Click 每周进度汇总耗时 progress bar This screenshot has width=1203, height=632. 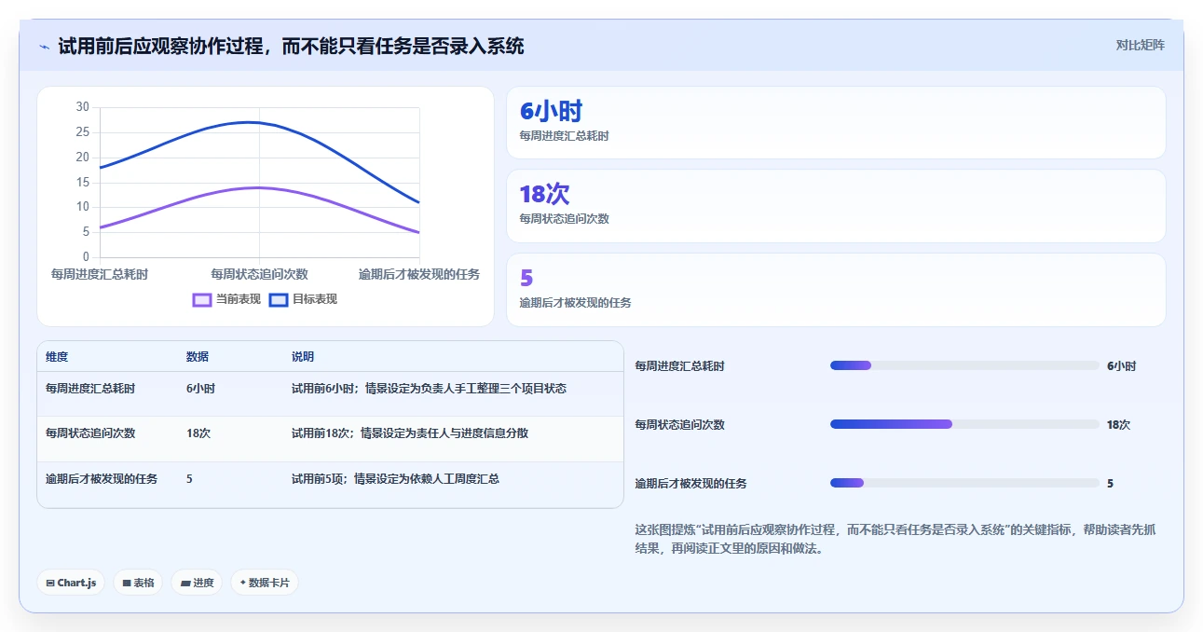point(964,365)
